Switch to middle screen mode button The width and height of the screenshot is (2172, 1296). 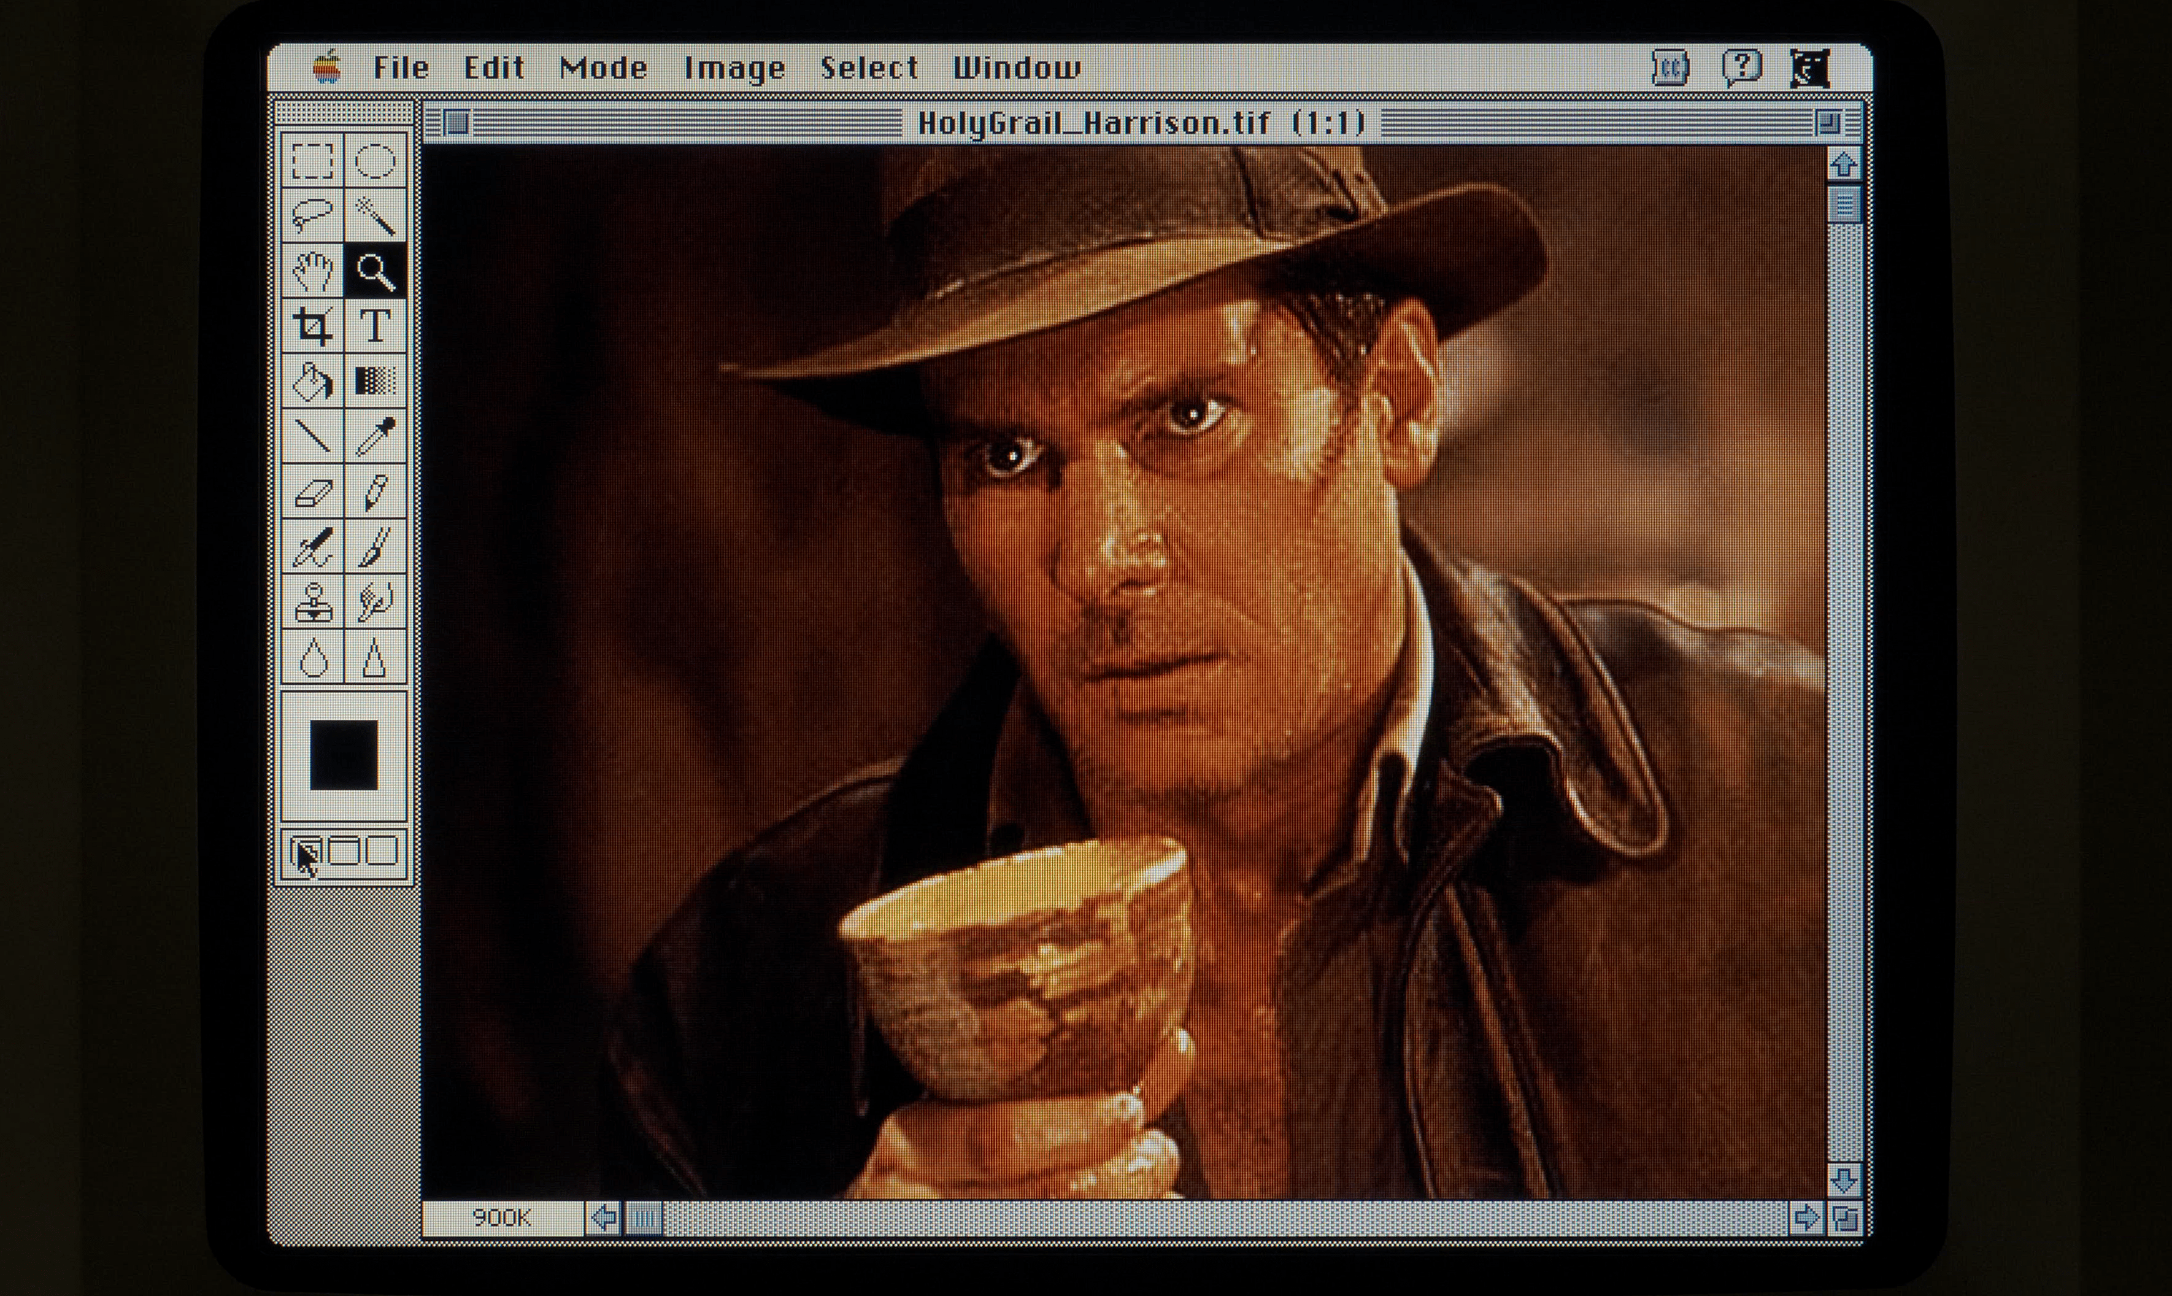(x=343, y=850)
